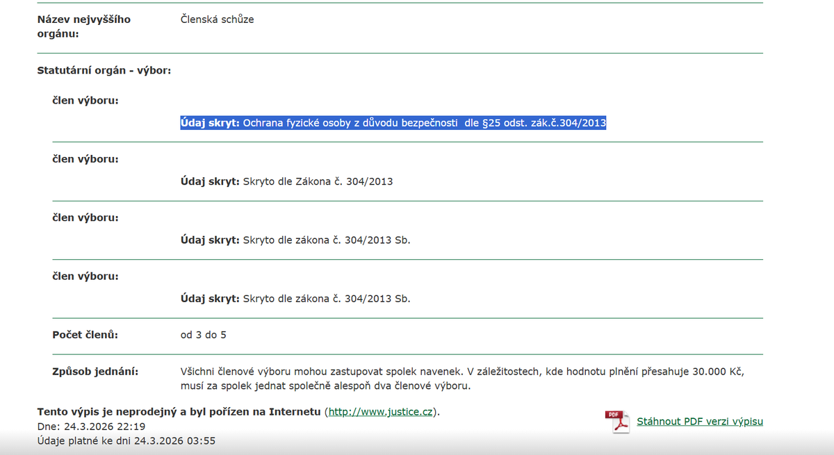The image size is (834, 455).
Task: Click 'Údaje platné ke dni 24.3.2026 03:55'
Action: (x=126, y=440)
